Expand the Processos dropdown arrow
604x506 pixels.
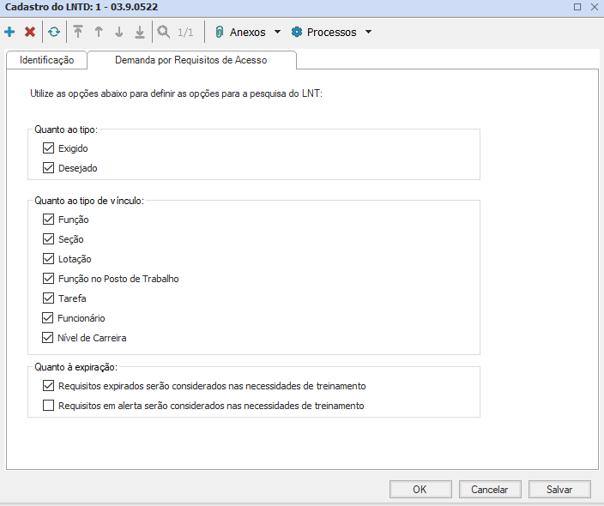[x=368, y=33]
